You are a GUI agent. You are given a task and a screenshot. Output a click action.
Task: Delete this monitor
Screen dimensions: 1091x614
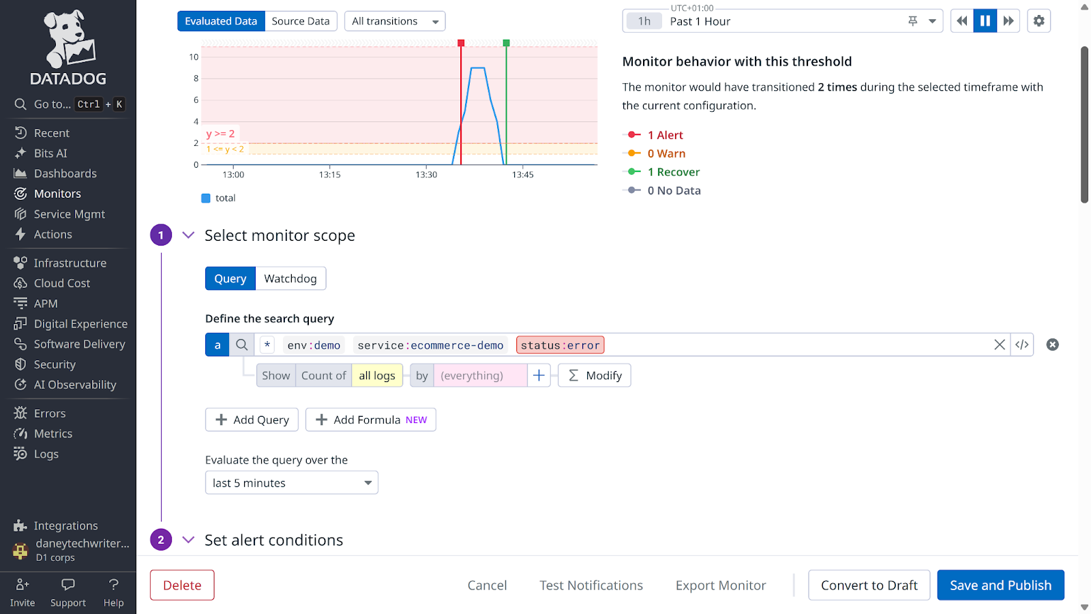click(x=182, y=585)
